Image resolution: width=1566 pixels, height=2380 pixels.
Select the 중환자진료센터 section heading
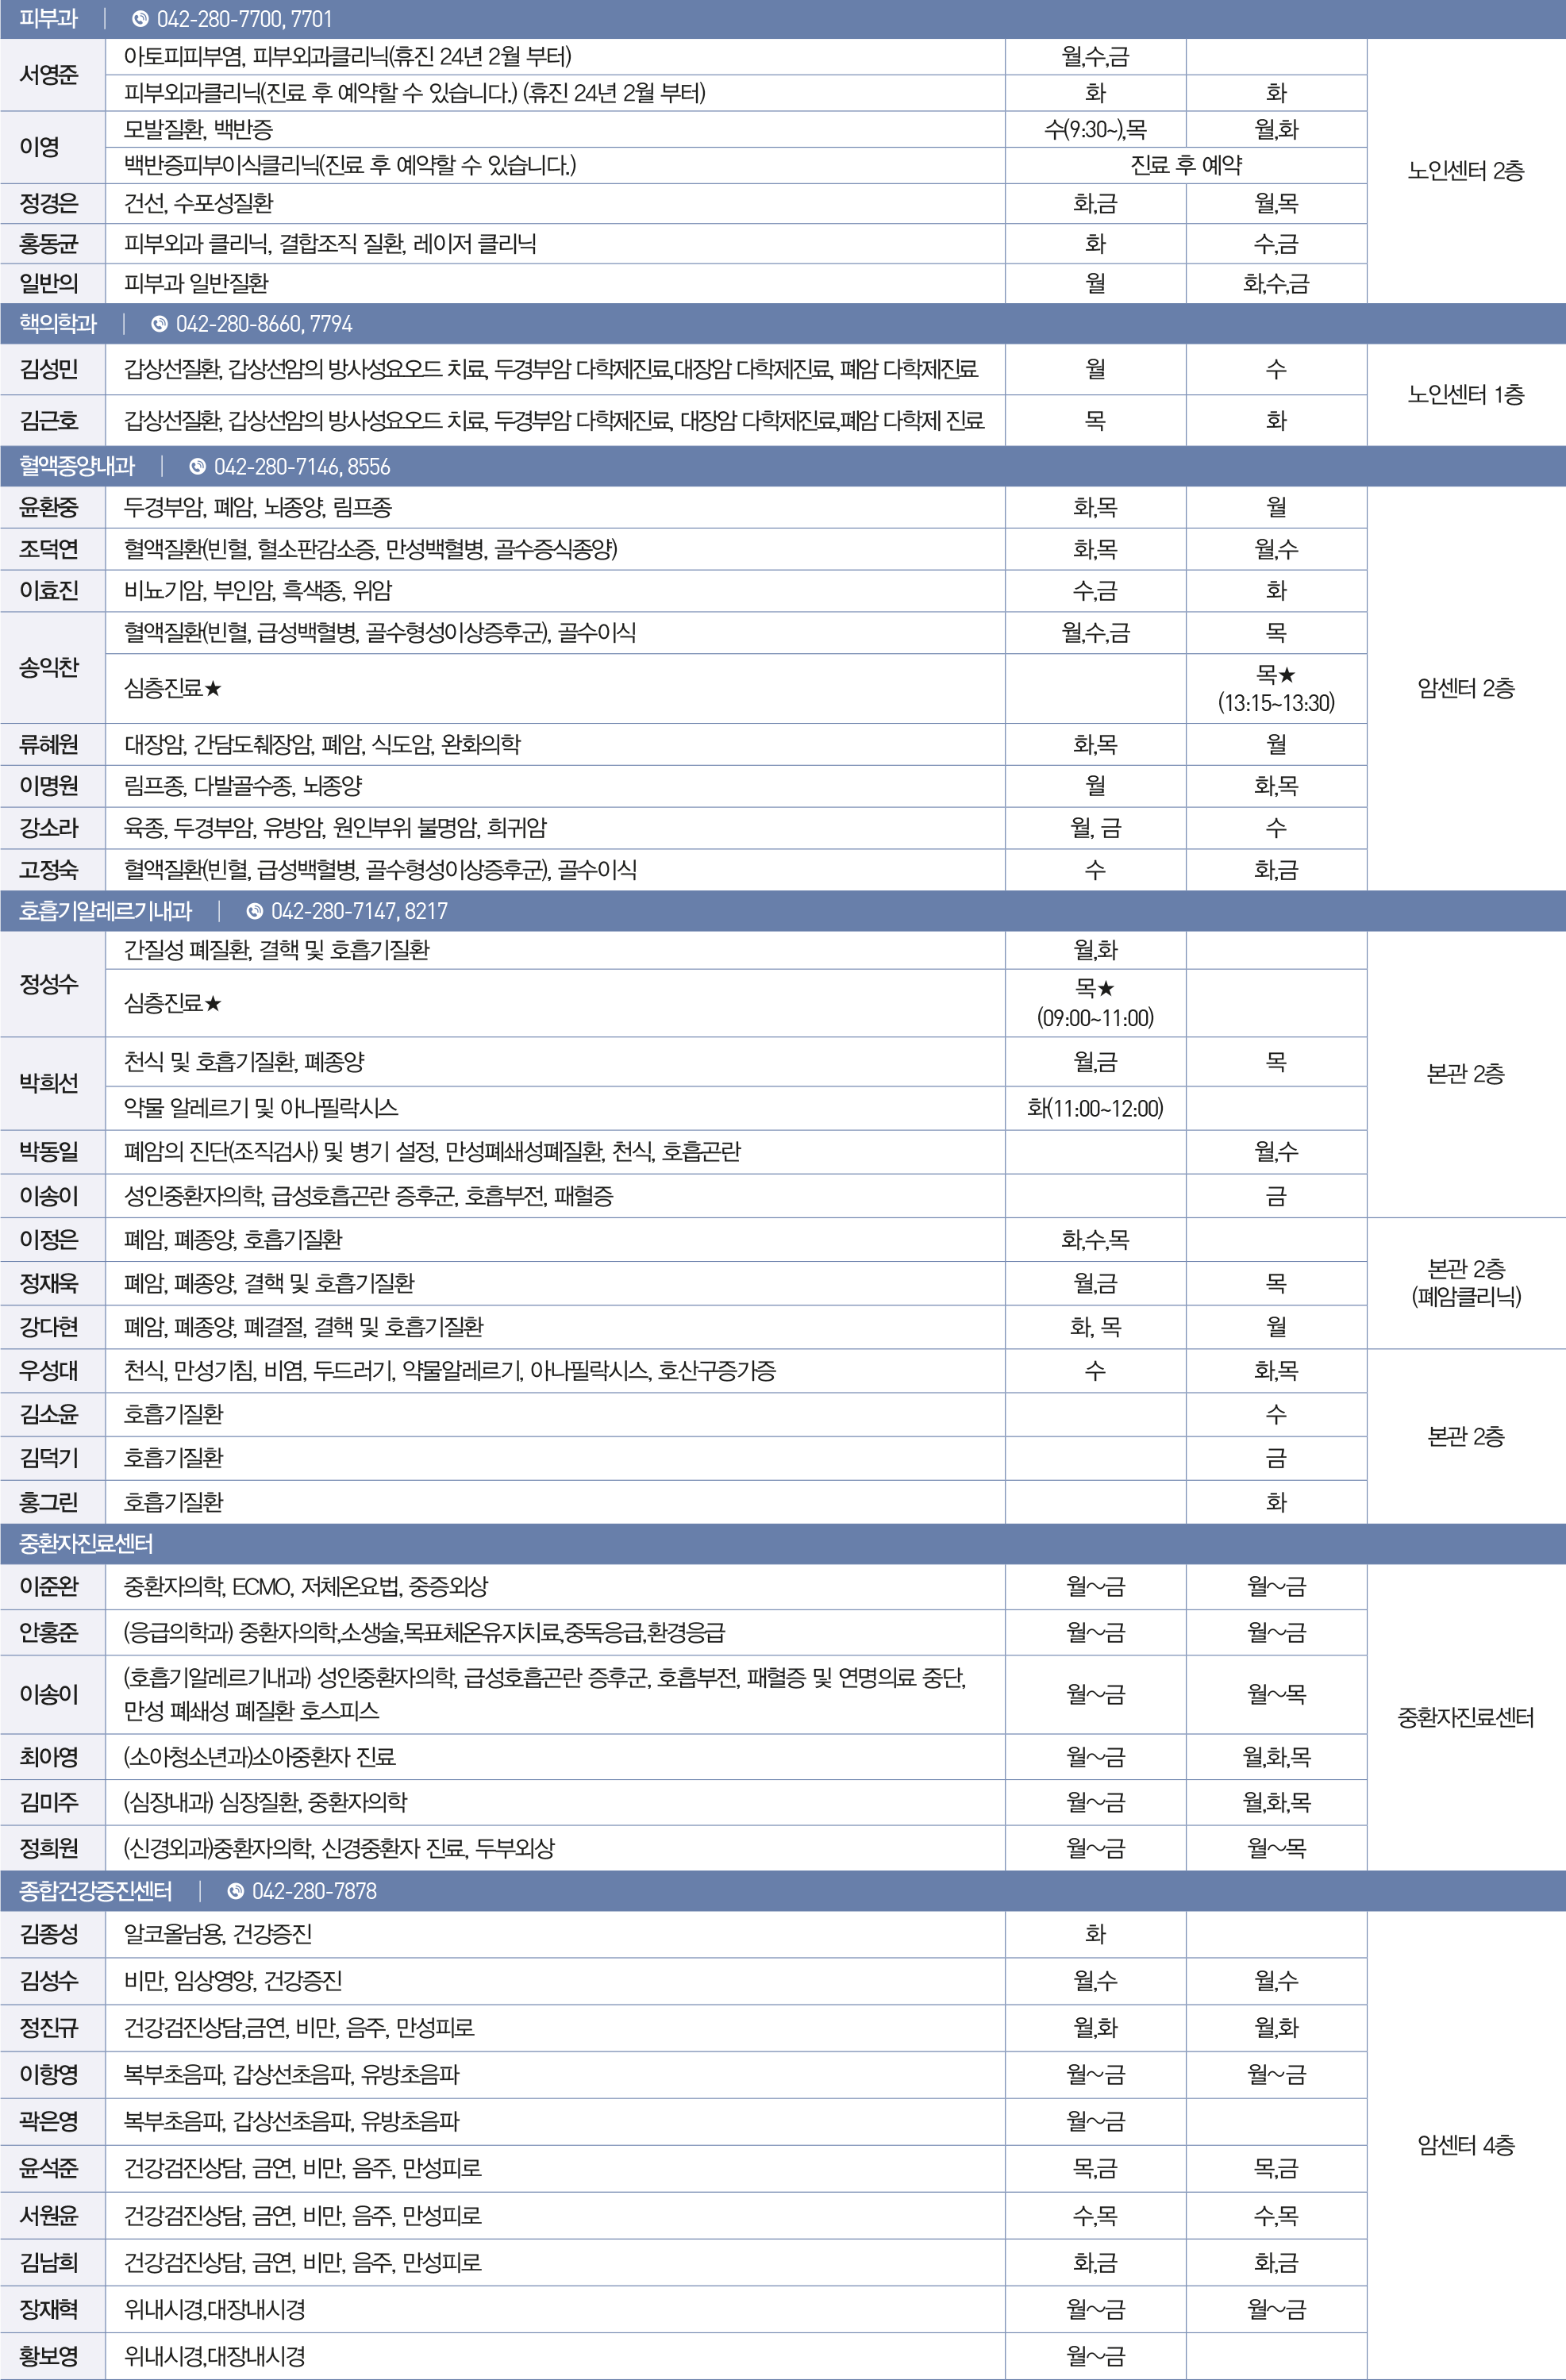coord(86,1543)
